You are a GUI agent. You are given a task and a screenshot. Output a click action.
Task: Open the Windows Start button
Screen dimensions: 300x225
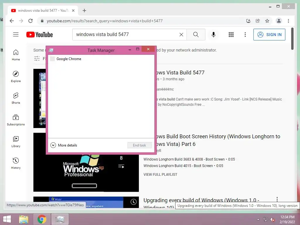(x=7, y=219)
